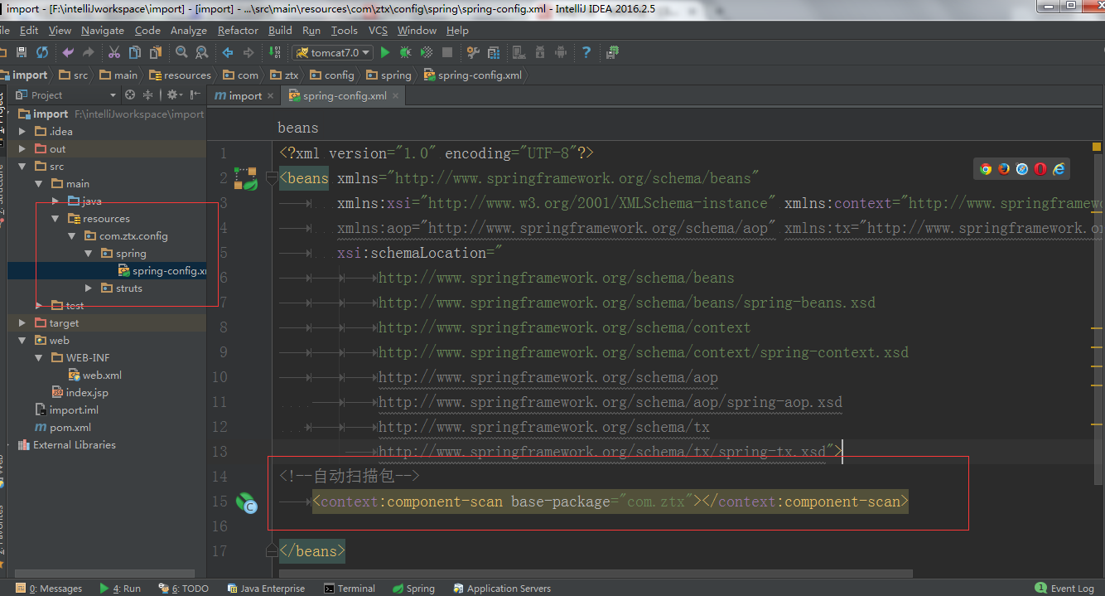The width and height of the screenshot is (1105, 596).
Task: Open the Event Log panel
Action: click(1065, 589)
